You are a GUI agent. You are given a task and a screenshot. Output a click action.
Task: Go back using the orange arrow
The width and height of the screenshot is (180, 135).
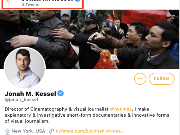pyautogui.click(x=9, y=1)
